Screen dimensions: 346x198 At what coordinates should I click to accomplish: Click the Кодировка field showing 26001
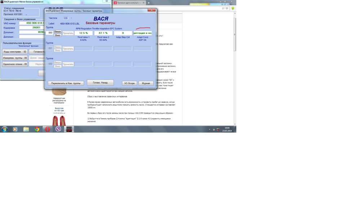[32, 28]
